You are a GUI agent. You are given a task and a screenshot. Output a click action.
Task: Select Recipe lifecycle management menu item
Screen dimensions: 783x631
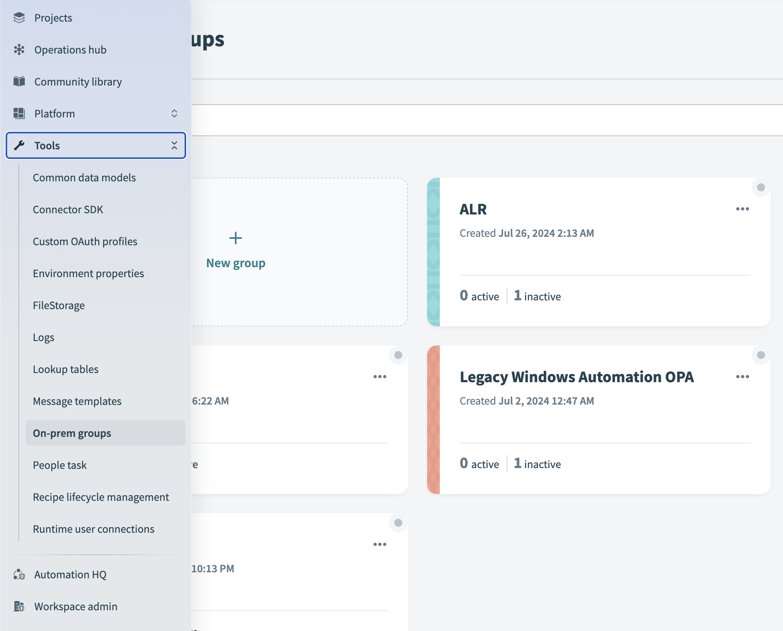pyautogui.click(x=100, y=496)
